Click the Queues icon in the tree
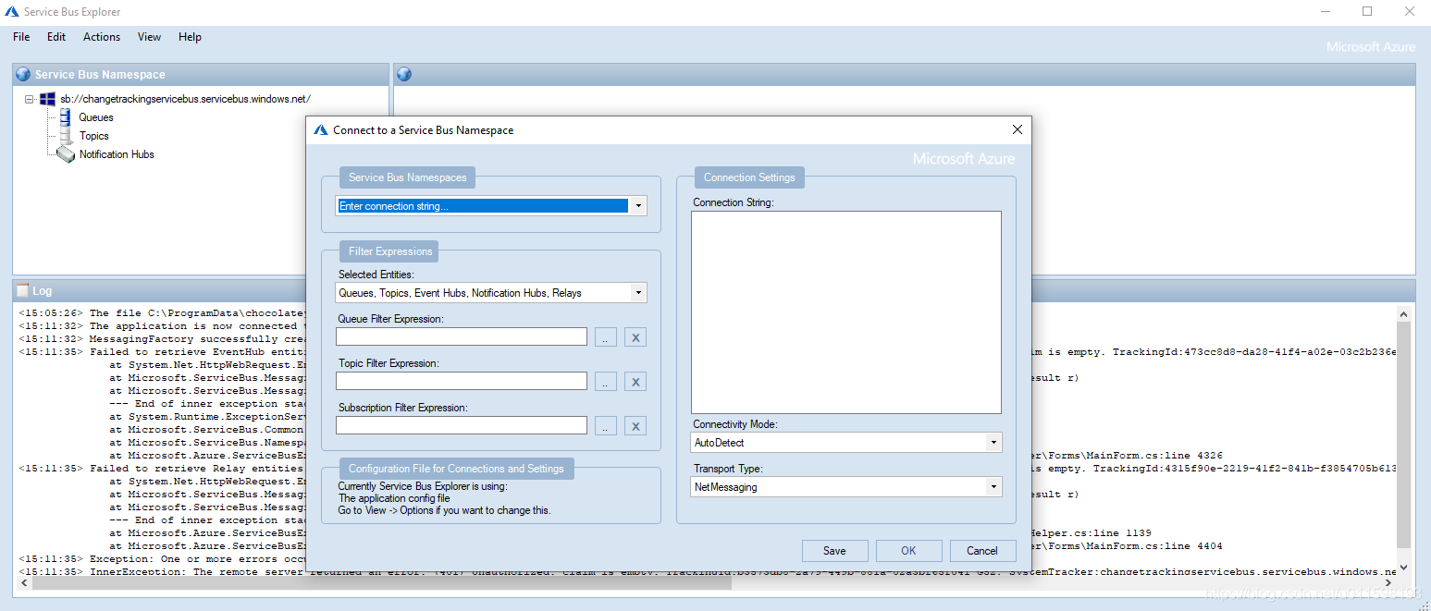Image resolution: width=1431 pixels, height=611 pixels. (x=66, y=117)
